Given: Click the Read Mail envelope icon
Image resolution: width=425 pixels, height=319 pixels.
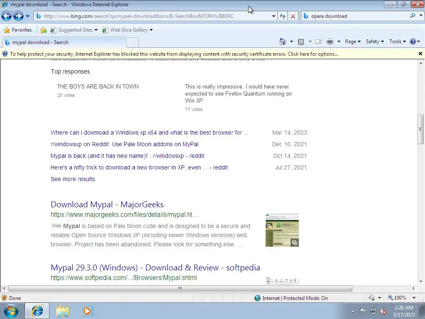Looking at the screenshot, I should pos(318,42).
